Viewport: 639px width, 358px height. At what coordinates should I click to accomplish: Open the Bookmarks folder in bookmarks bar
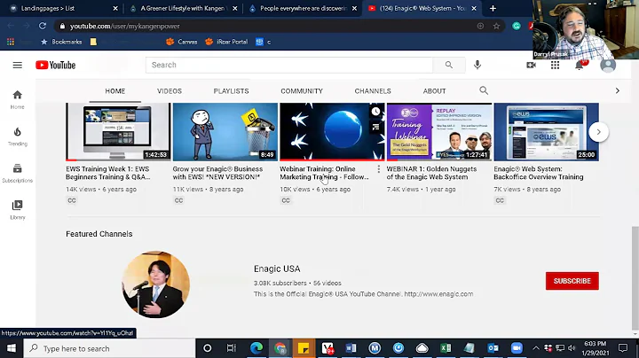click(61, 42)
